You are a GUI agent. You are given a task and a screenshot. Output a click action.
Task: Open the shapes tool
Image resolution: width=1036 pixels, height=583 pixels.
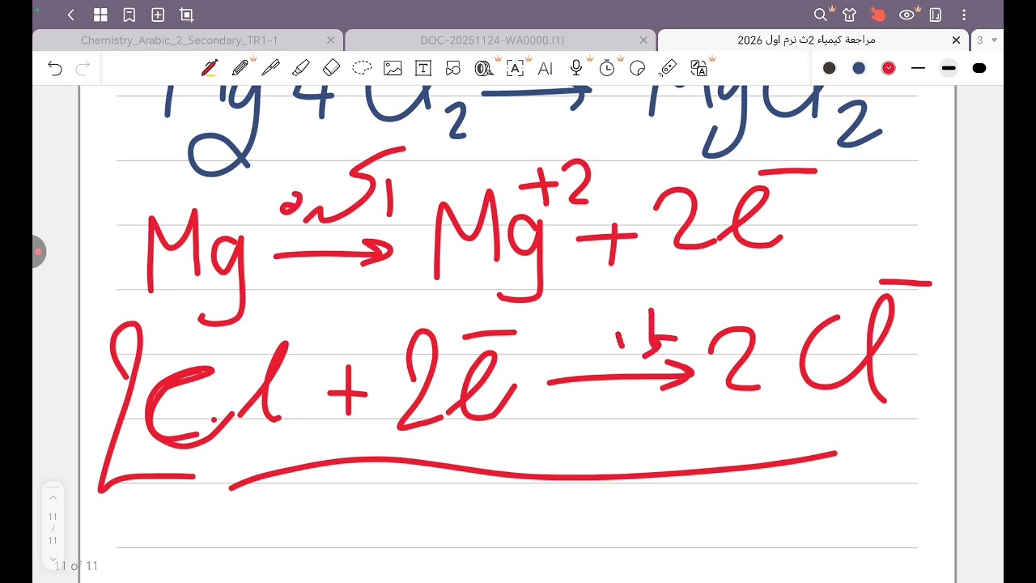pos(453,68)
